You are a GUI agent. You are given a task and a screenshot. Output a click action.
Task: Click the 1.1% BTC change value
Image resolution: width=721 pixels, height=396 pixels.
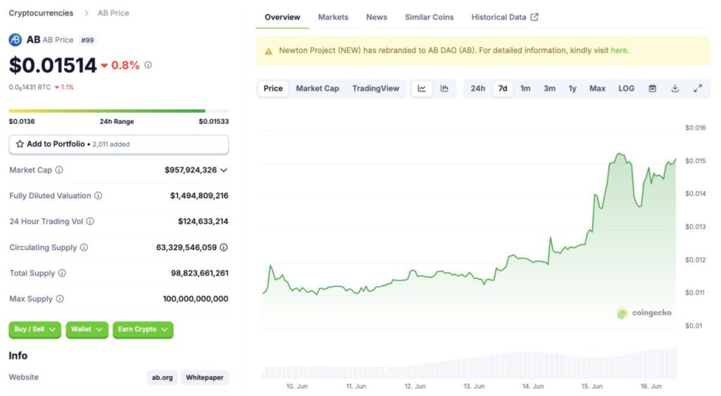64,87
